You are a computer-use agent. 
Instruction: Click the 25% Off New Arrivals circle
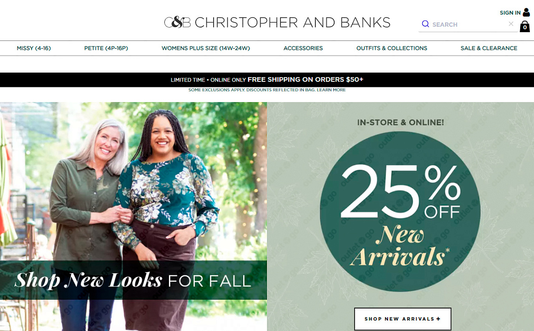[x=400, y=211]
